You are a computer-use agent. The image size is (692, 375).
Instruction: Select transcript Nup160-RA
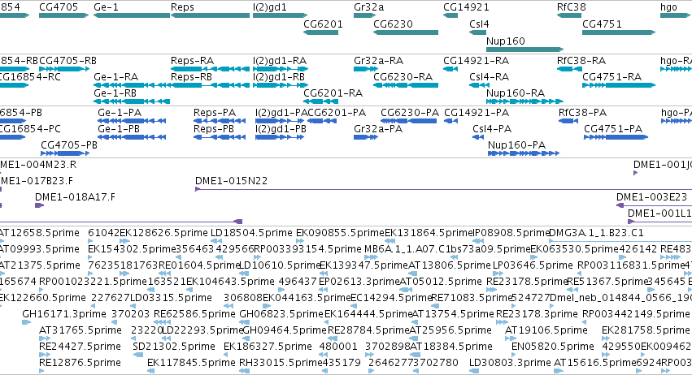[x=524, y=101]
